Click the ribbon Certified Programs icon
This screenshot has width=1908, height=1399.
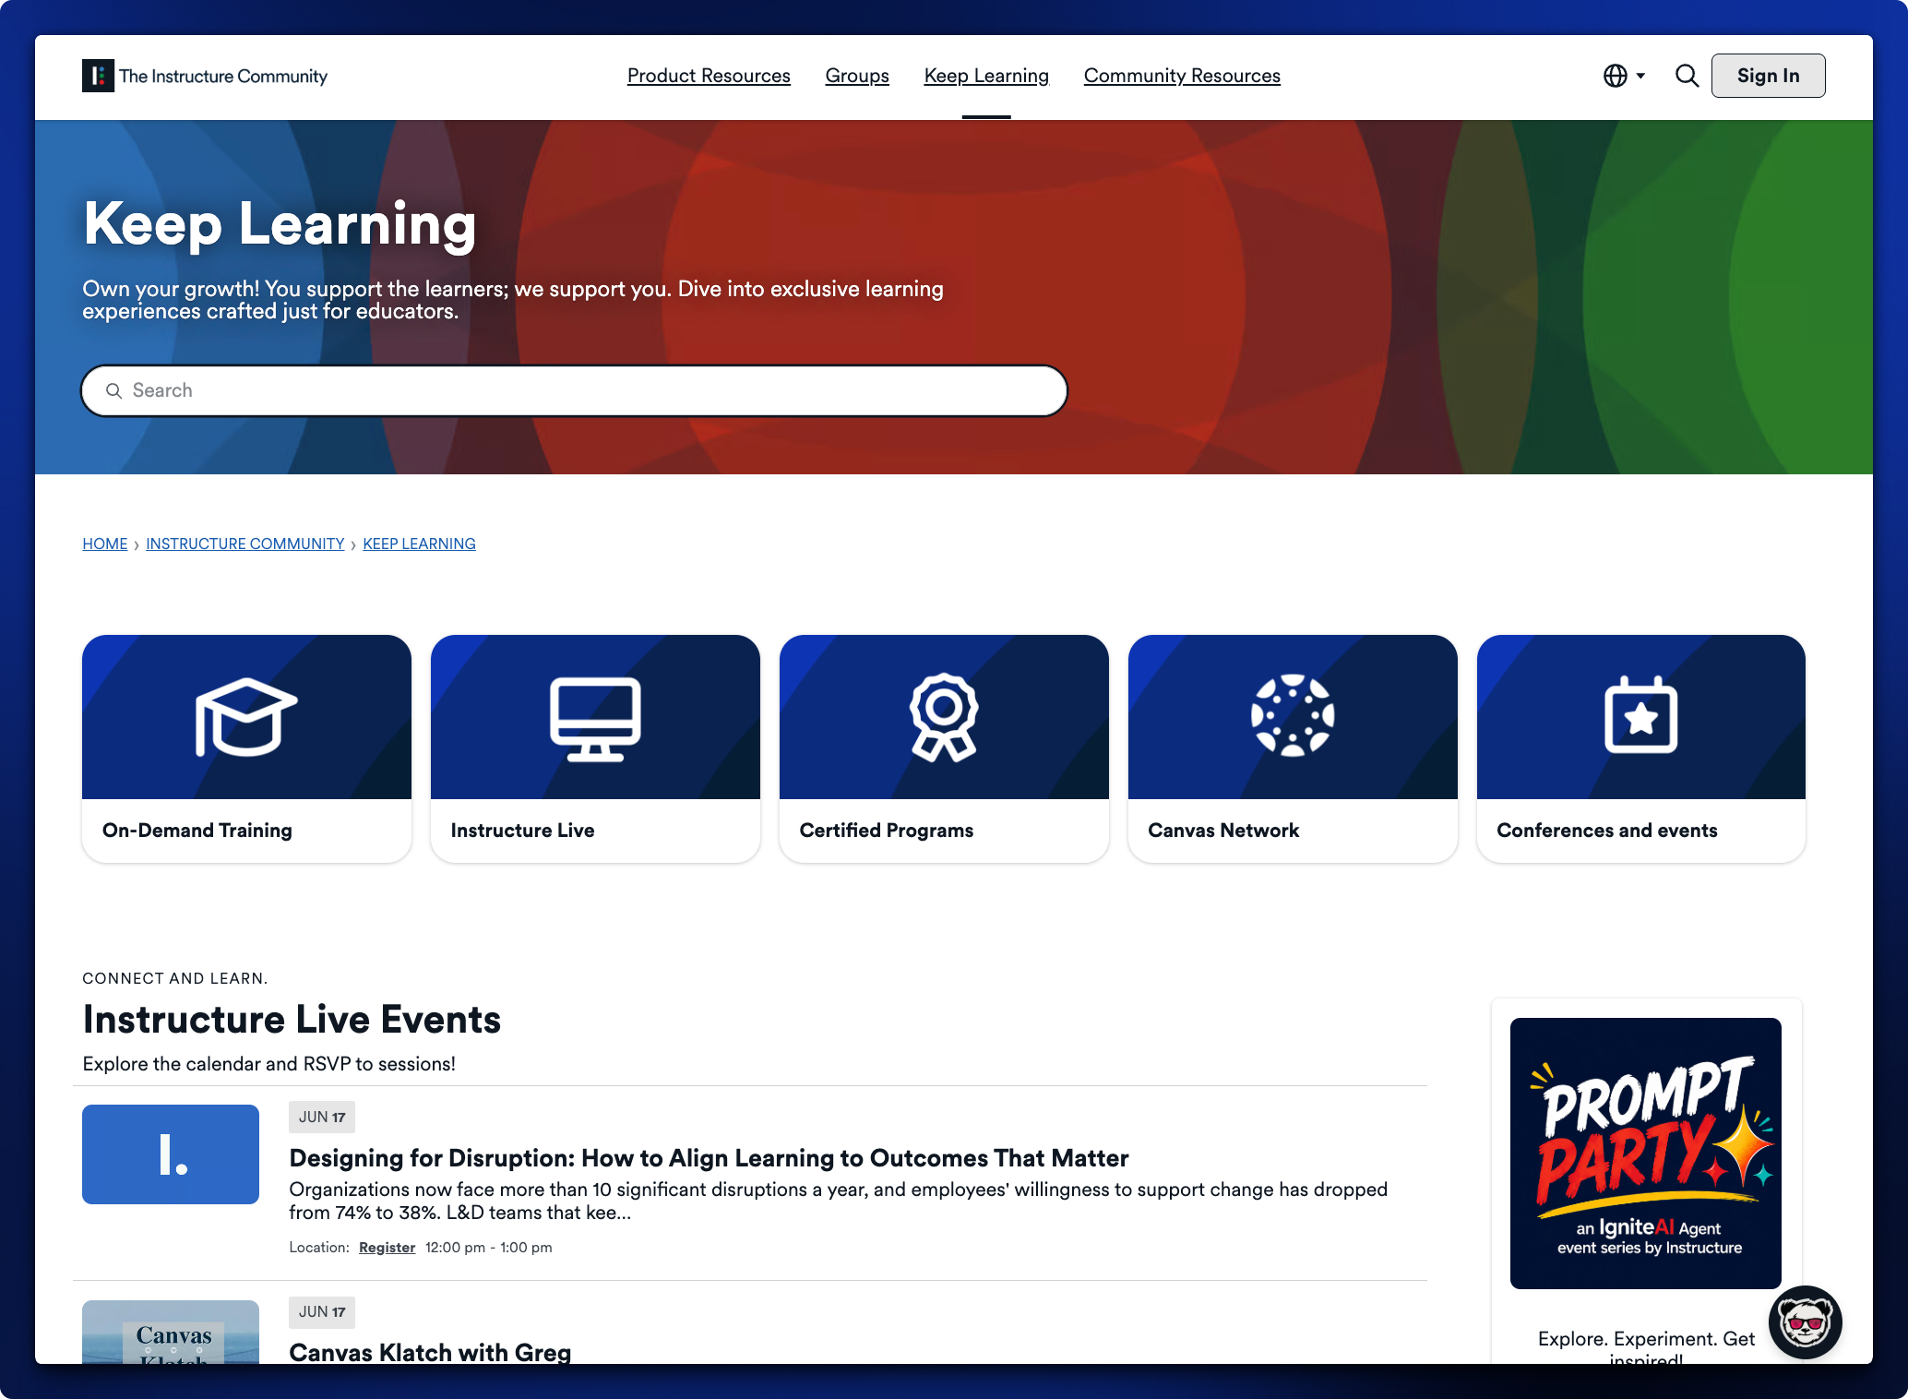coord(944,717)
